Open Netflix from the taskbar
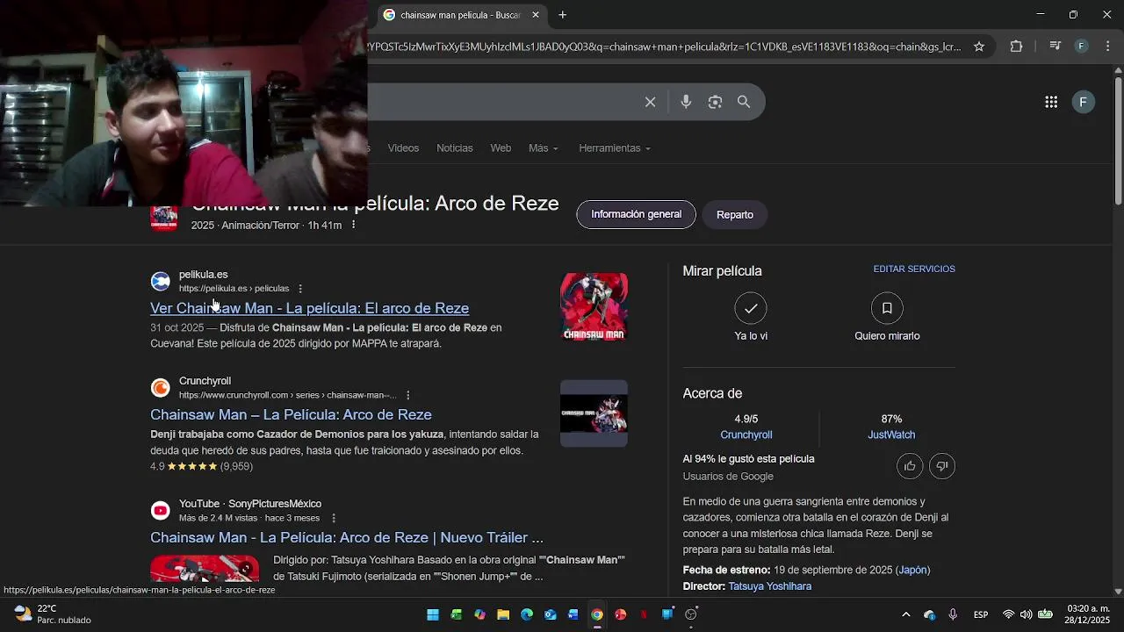The image size is (1124, 632). (x=644, y=614)
